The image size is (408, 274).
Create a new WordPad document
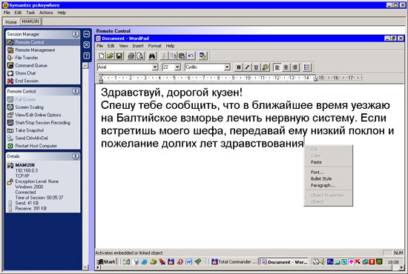pyautogui.click(x=102, y=56)
